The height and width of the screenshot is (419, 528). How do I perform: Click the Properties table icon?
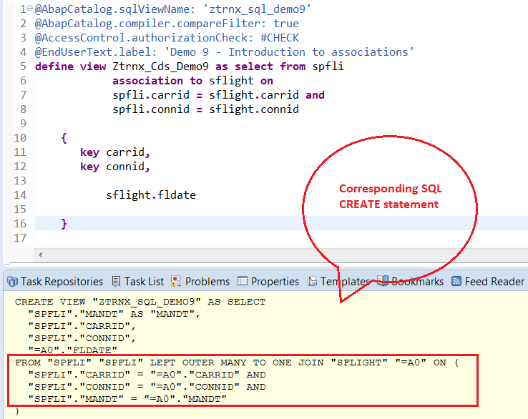click(242, 281)
